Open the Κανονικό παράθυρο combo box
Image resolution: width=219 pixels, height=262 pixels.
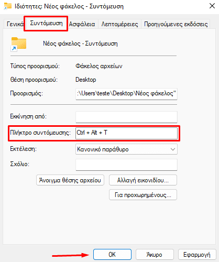[x=126, y=149]
